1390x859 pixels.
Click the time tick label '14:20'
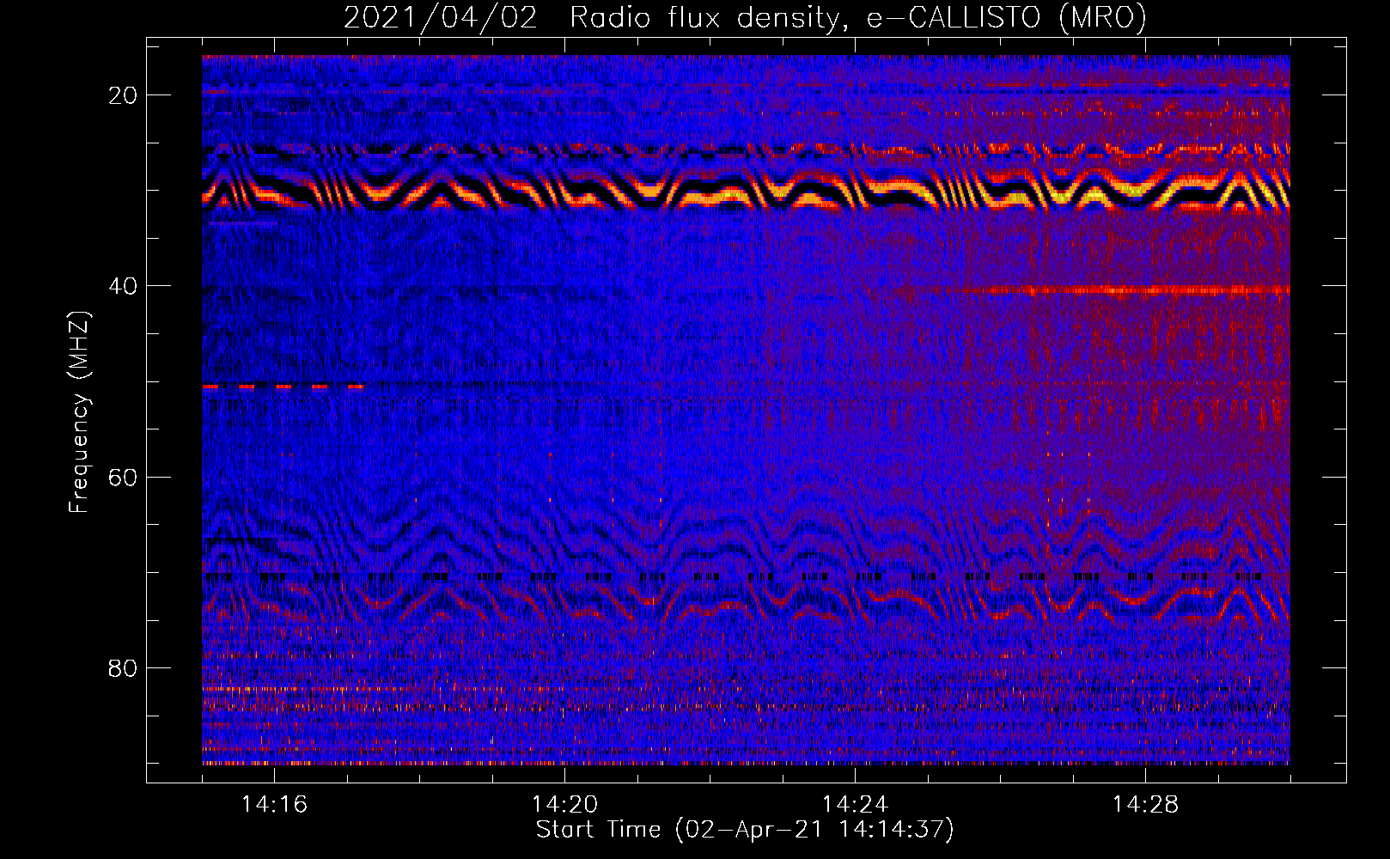pos(564,805)
